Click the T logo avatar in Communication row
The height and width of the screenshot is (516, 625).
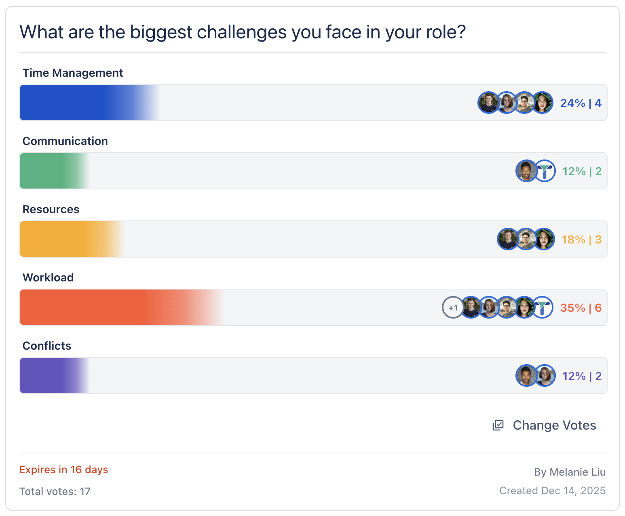point(545,171)
